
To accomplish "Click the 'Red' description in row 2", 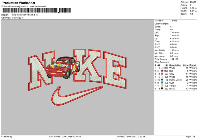I will click(x=171, y=71).
